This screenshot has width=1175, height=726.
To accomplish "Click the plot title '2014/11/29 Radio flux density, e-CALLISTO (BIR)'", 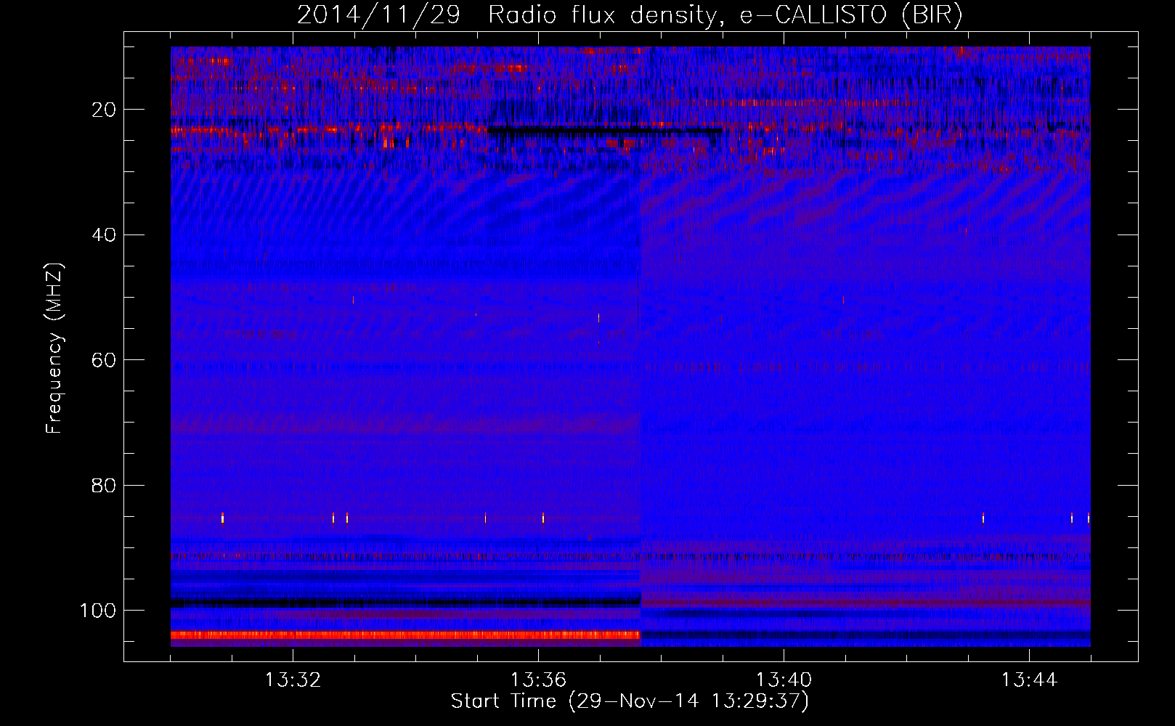I will (x=630, y=15).
